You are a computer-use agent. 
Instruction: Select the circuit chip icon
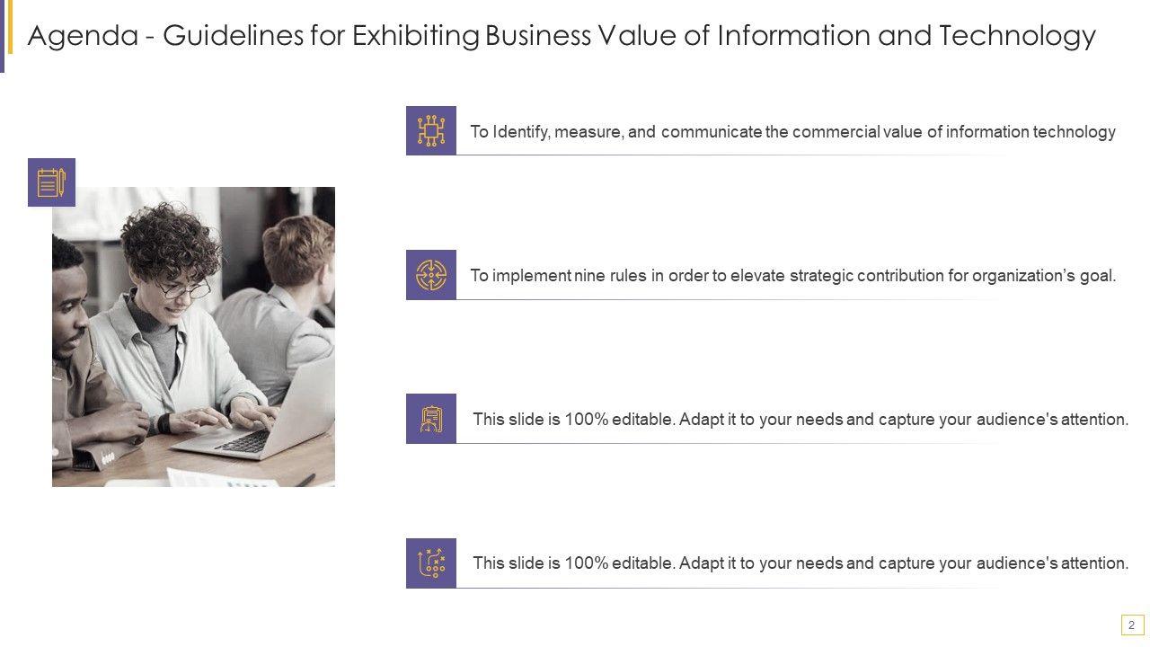click(x=431, y=131)
